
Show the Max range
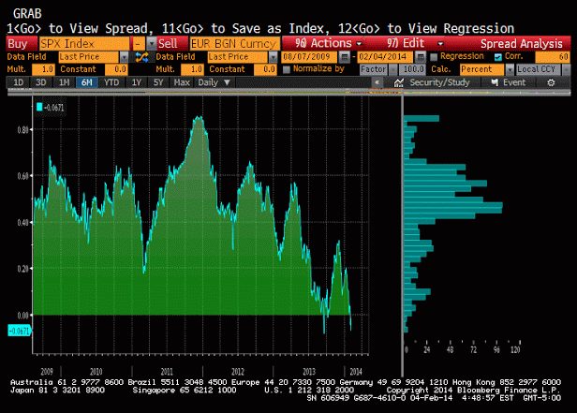(x=182, y=82)
